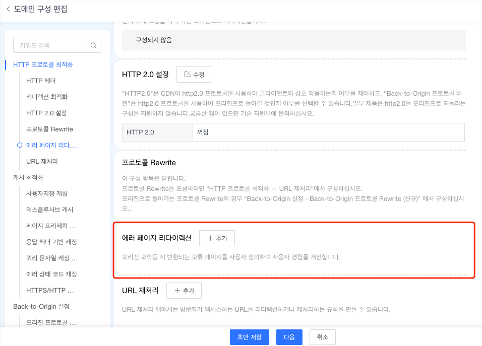Click the 추가 icon button under 프로토콜 Rewrite section

pos(217,238)
